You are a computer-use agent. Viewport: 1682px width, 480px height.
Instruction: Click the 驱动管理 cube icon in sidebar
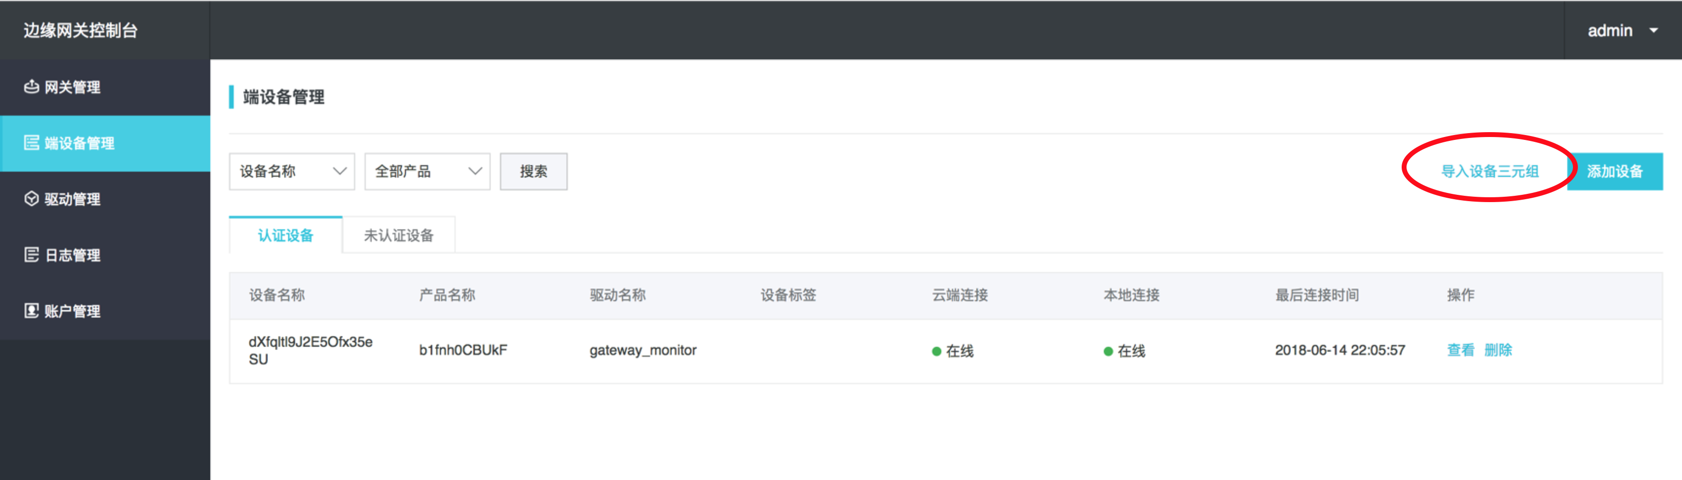[31, 199]
